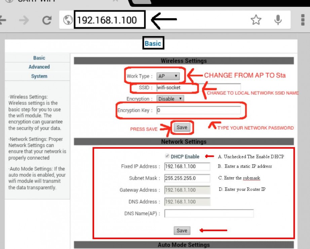Toggle the DHCP Enable checkbox
310x249 pixels.
tap(167, 156)
